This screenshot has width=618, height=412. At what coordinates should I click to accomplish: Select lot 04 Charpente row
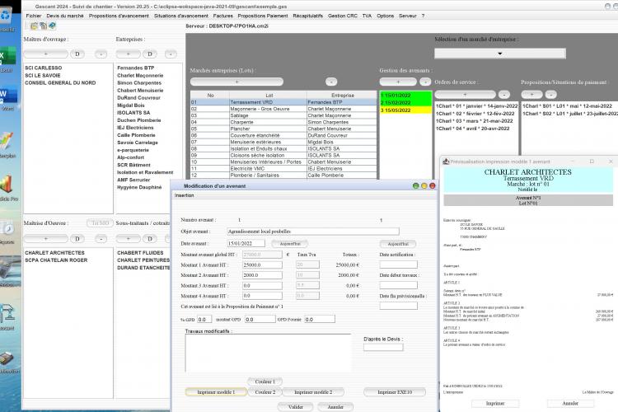pyautogui.click(x=283, y=122)
